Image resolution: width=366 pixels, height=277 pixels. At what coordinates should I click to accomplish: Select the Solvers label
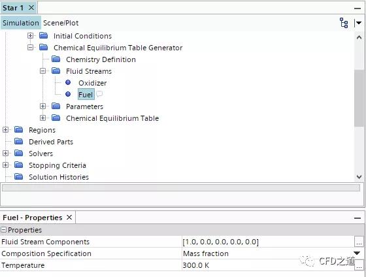coord(41,154)
